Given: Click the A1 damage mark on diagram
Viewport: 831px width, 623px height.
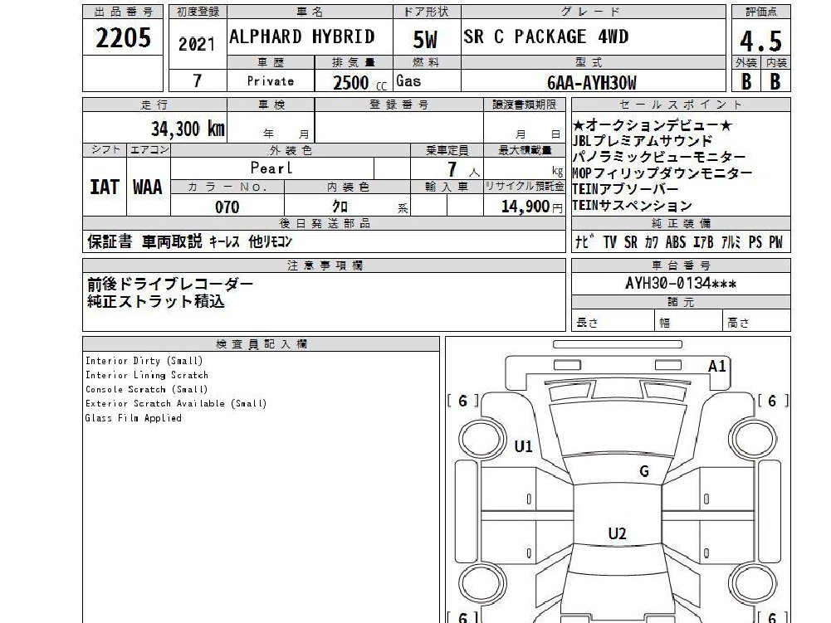Looking at the screenshot, I should coord(716,366).
